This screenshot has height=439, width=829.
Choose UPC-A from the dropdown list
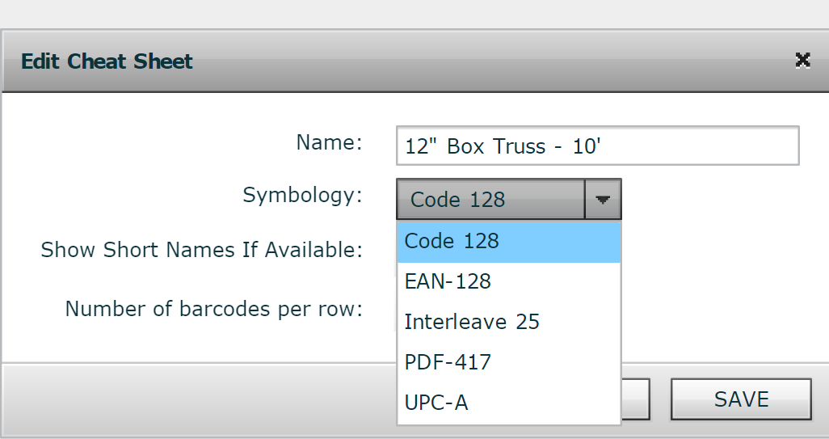[508, 403]
